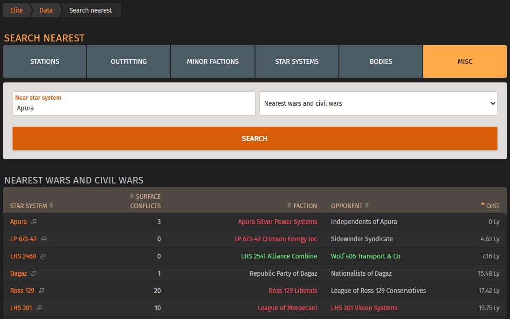
Task: Sort by Dist column arrow
Action: 482,204
